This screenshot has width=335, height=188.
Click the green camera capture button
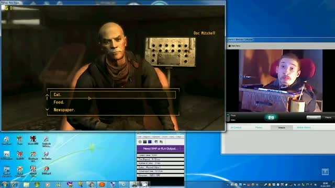271,118
